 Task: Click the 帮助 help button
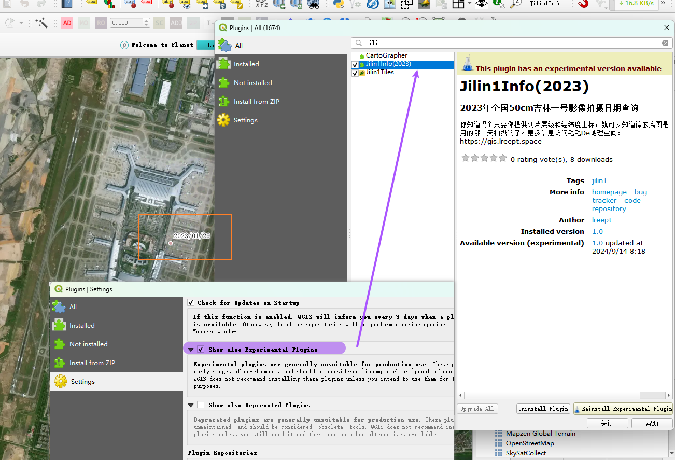[x=652, y=423]
